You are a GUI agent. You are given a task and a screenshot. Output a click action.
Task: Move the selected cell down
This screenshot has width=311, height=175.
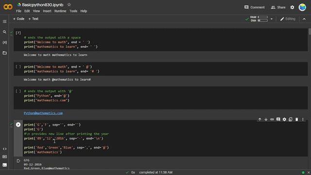pos(266,119)
